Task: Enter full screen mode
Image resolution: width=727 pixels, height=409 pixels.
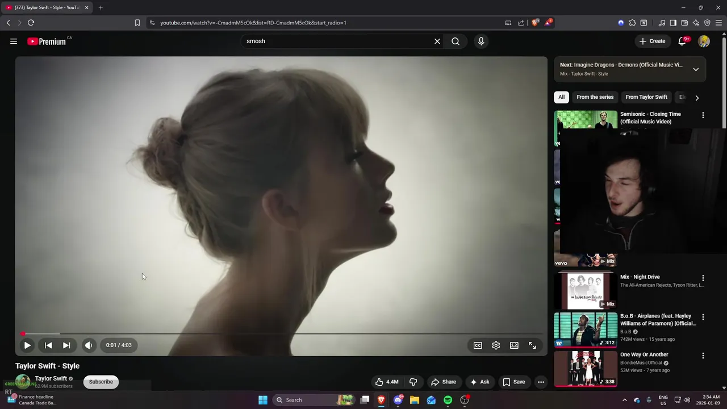Action: click(532, 345)
